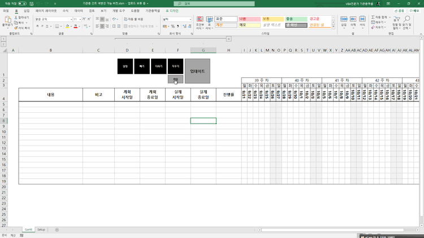Click the increase decimal places icon
424x238 pixels.
184,26
